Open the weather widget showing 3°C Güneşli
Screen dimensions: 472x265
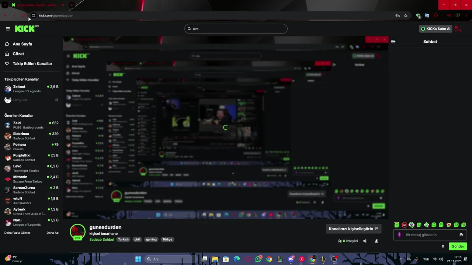tap(14, 259)
